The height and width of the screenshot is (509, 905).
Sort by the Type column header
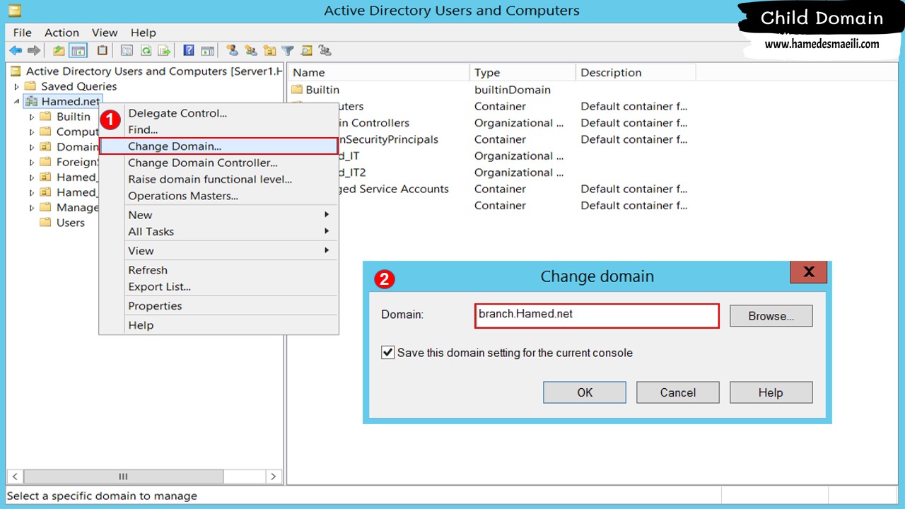click(x=522, y=72)
